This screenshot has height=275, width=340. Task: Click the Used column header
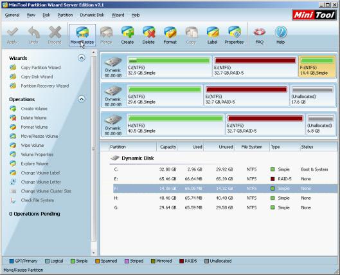point(191,147)
